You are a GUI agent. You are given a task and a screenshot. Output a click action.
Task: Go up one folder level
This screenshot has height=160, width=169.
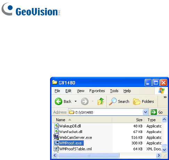[101, 101]
